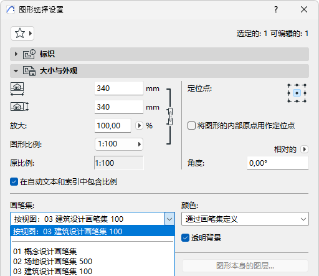Expand the 标识 section
Viewport: 319px width, 276px height.
[16, 54]
